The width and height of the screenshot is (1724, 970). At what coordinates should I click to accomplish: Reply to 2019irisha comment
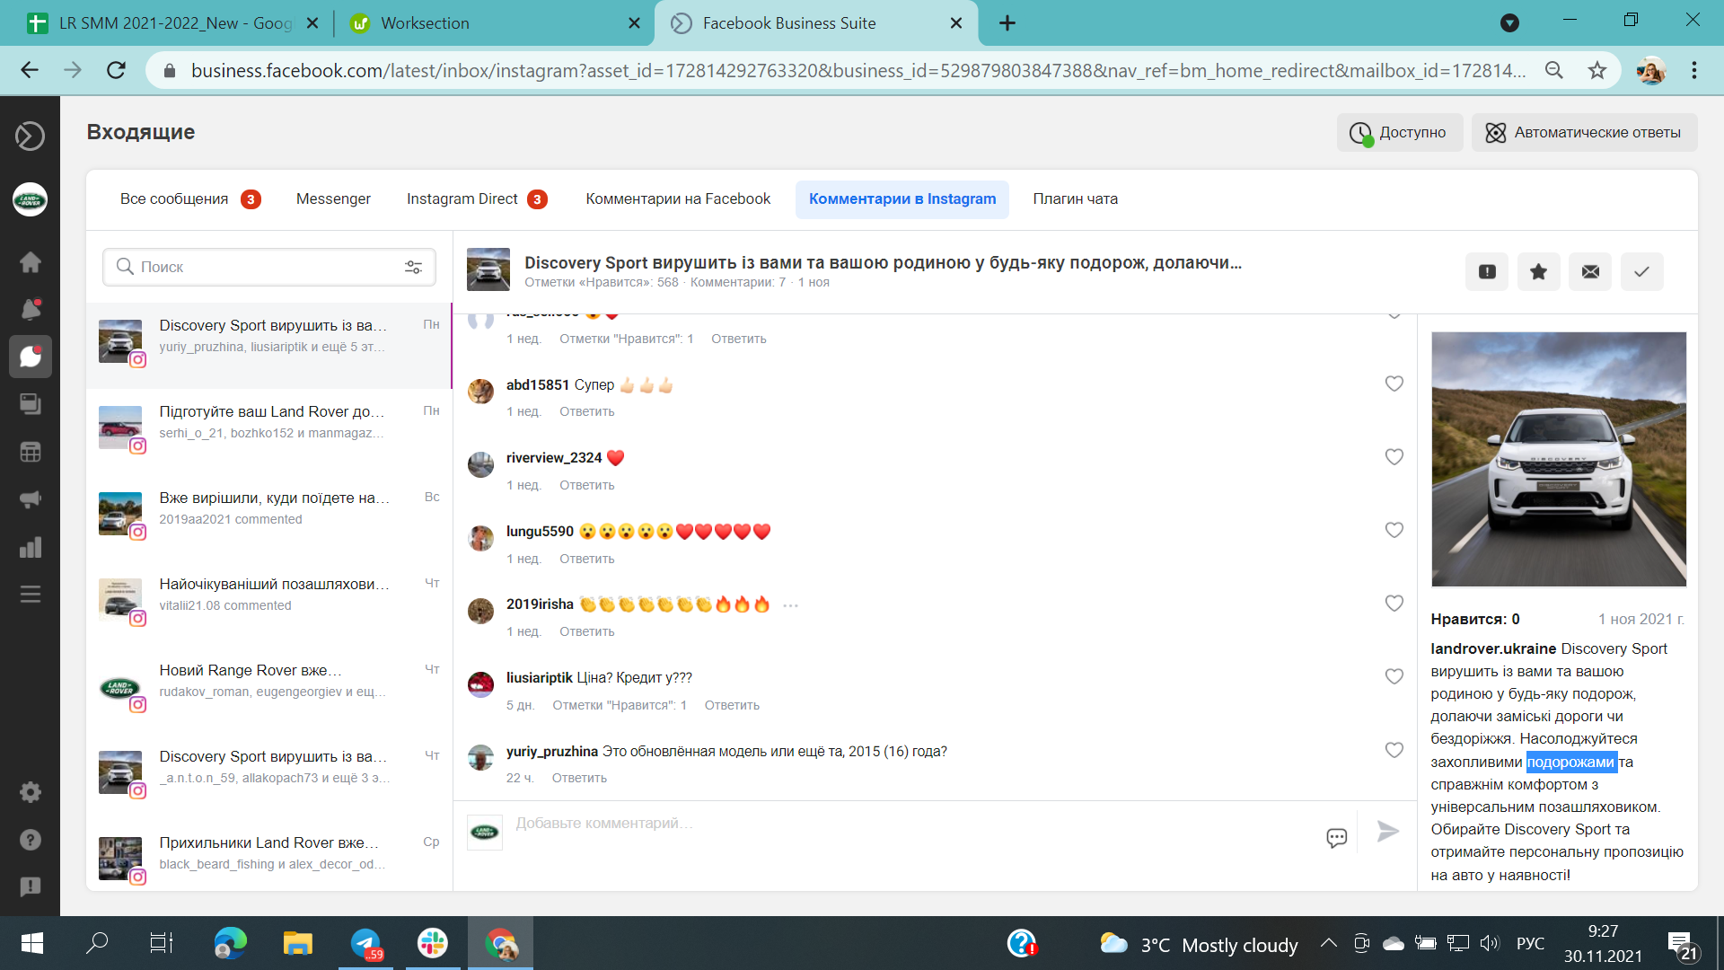587,631
